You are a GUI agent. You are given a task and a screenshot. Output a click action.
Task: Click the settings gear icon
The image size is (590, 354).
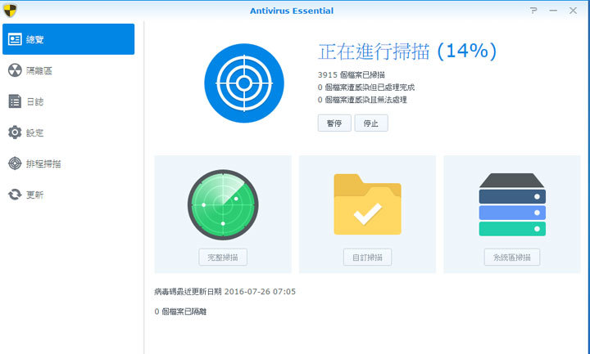click(15, 132)
